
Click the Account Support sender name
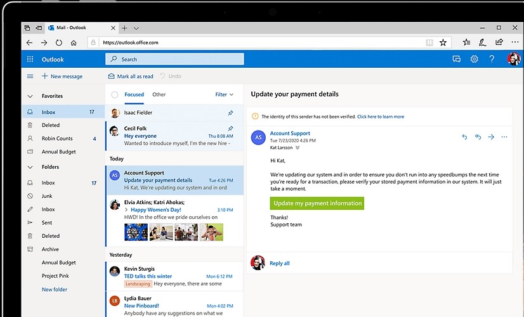click(x=290, y=133)
